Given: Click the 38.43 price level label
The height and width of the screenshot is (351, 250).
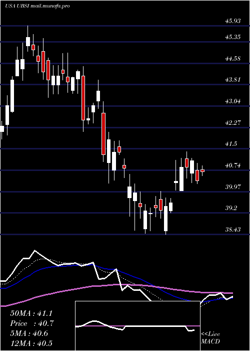Looking at the screenshot, I should [x=233, y=230].
